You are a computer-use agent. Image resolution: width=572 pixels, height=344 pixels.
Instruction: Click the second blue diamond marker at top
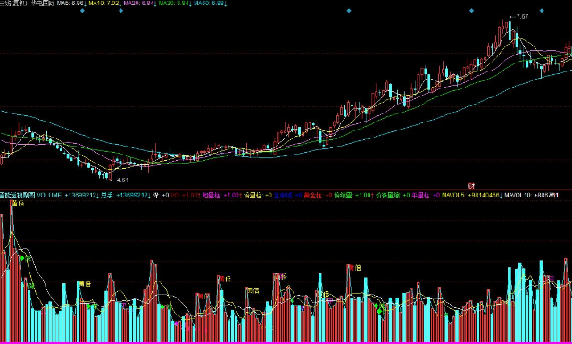[x=120, y=11]
